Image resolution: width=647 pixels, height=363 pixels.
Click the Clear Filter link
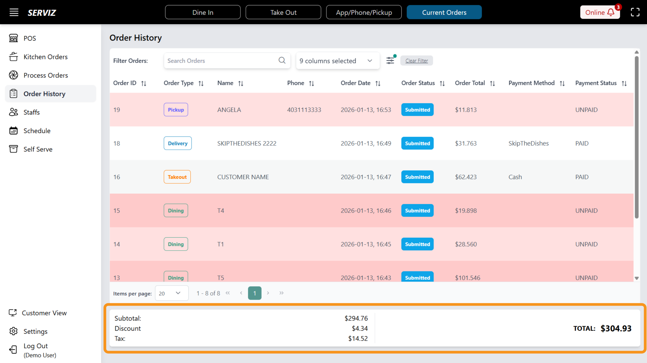coord(417,61)
